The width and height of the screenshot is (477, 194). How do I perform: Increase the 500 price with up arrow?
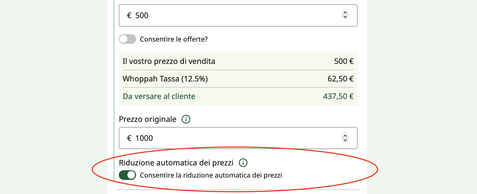[x=345, y=12]
